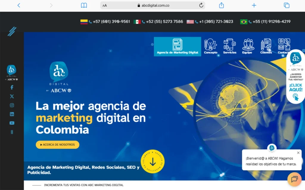This screenshot has height=190, width=305.
Task: Click the abcdigital.com.co address bar
Action: [x=153, y=5]
